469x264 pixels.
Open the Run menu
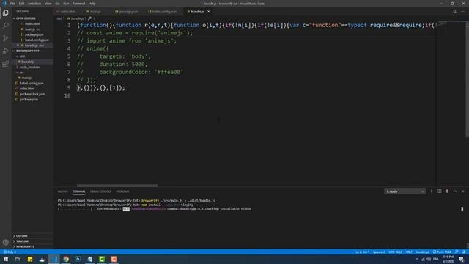click(x=66, y=4)
